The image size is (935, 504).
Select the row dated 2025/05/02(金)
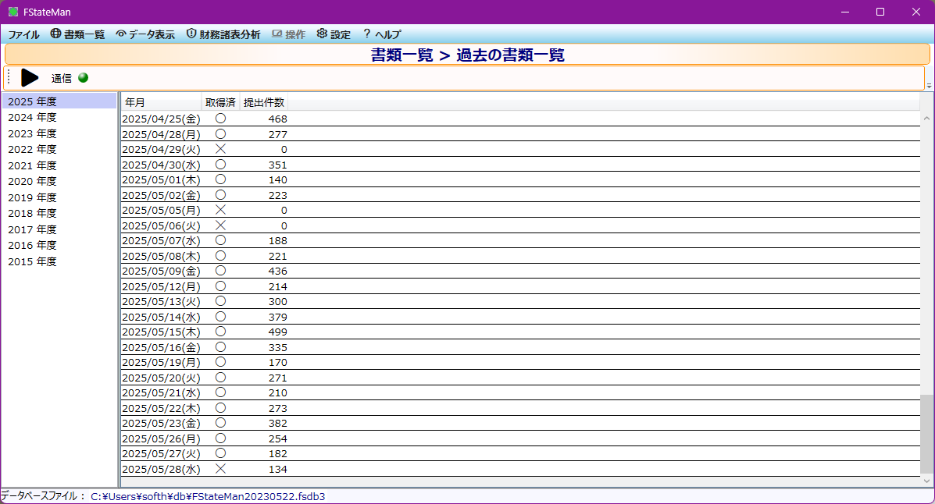pos(520,195)
